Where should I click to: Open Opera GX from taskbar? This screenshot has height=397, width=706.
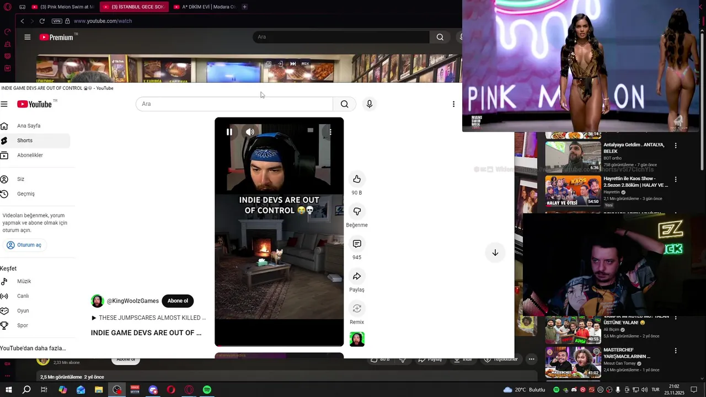tap(189, 390)
